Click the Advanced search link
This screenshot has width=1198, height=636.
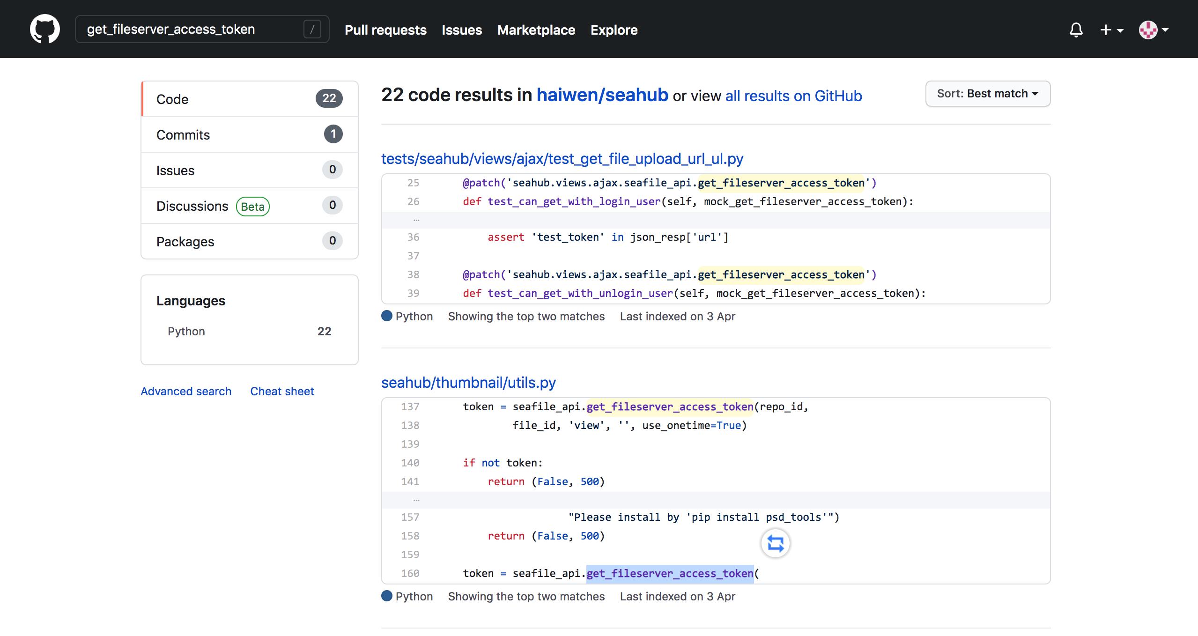click(186, 391)
